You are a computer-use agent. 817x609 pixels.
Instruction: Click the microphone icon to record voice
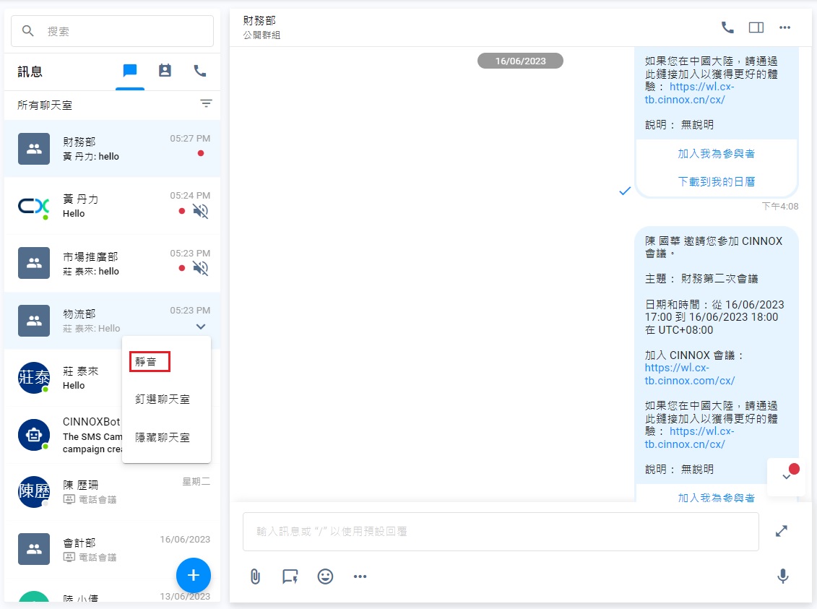pos(782,576)
